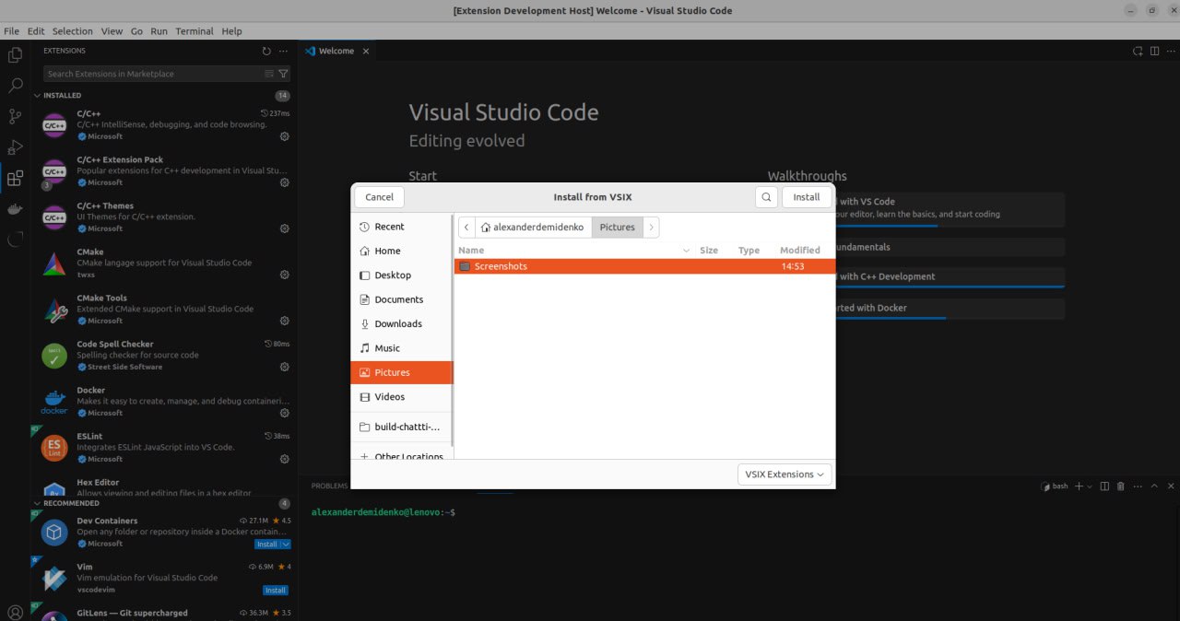Open the manage gear for C/C++ extension
1180x621 pixels.
tap(285, 136)
